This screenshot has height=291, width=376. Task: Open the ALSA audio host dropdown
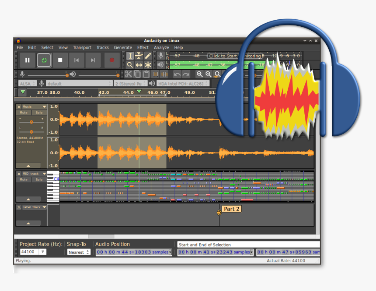tap(28, 83)
